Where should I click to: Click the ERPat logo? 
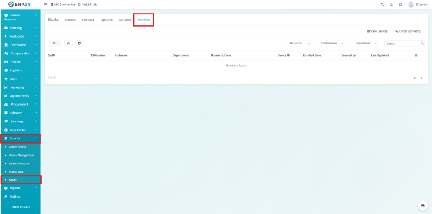(x=20, y=5)
